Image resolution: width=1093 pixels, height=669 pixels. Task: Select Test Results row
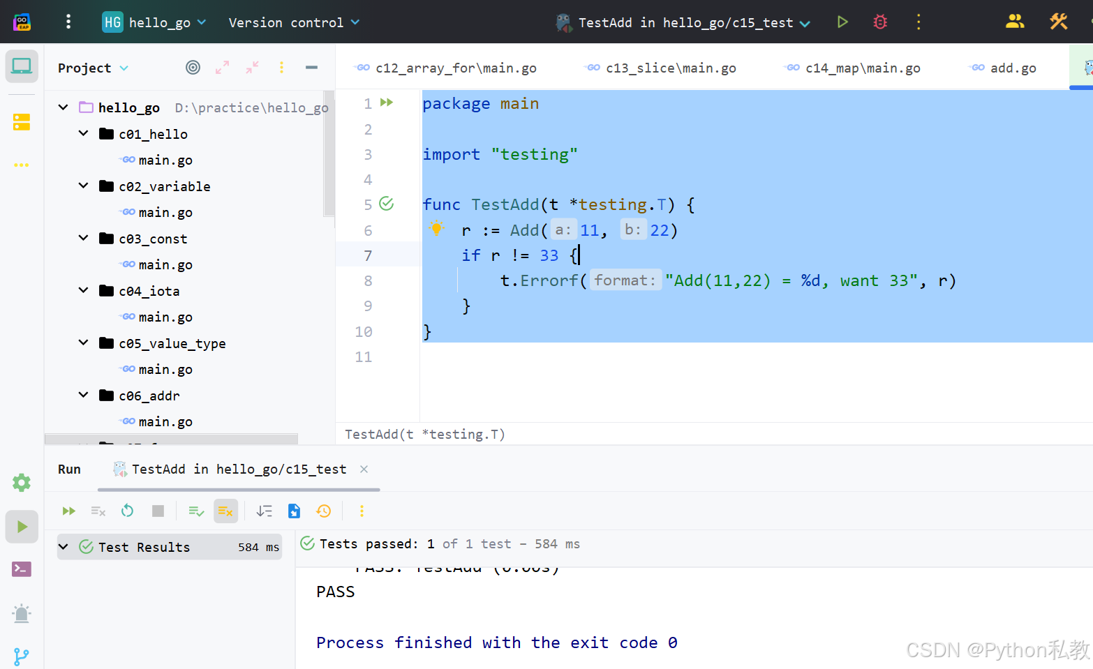(170, 547)
